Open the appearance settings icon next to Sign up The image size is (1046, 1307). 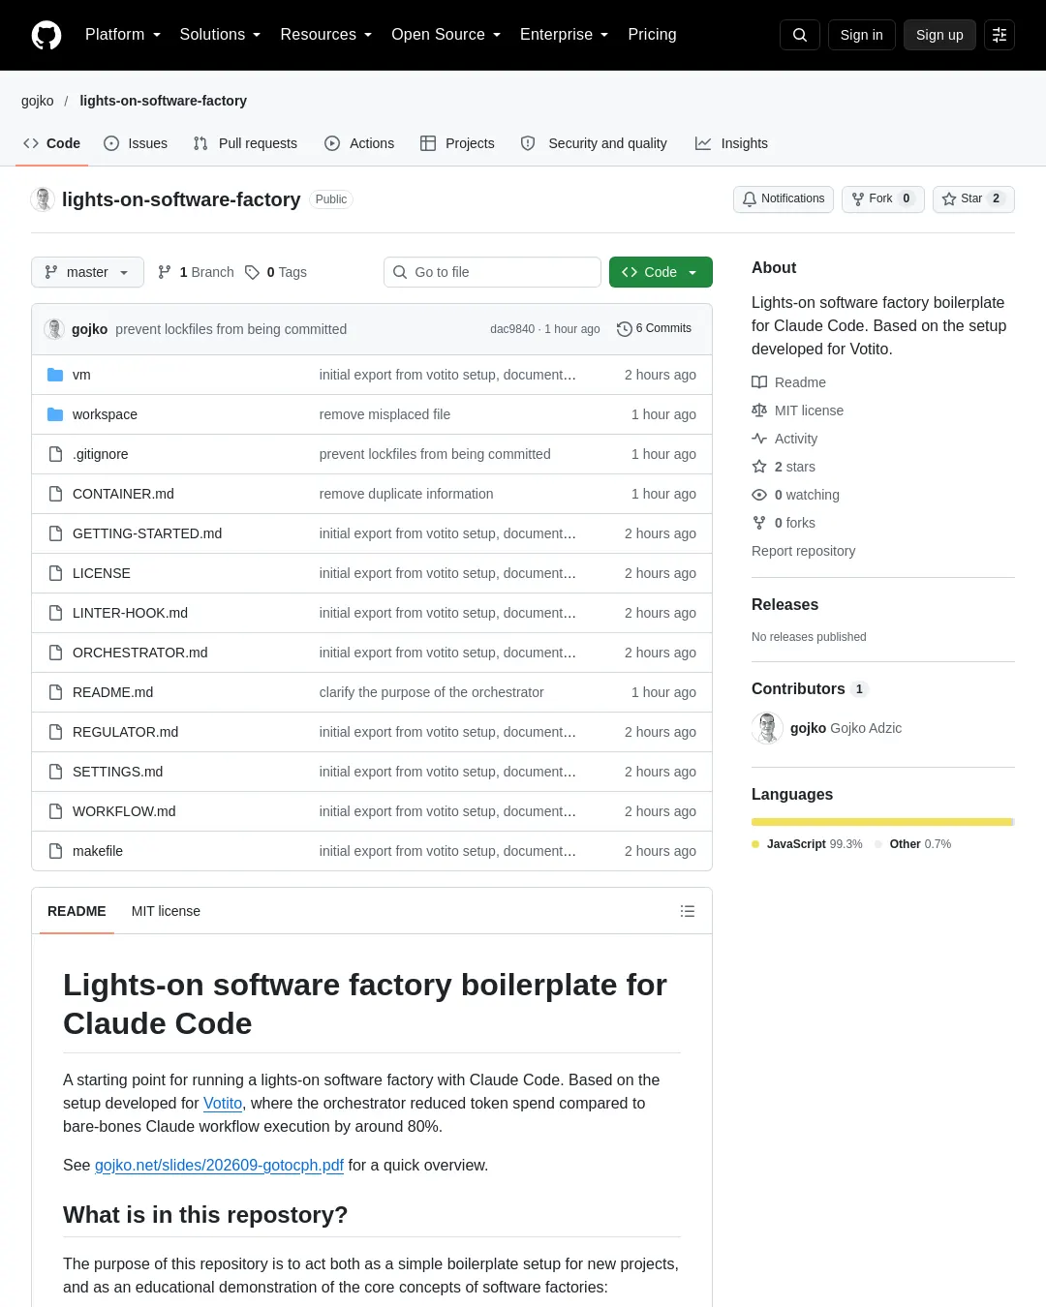pos(1000,35)
